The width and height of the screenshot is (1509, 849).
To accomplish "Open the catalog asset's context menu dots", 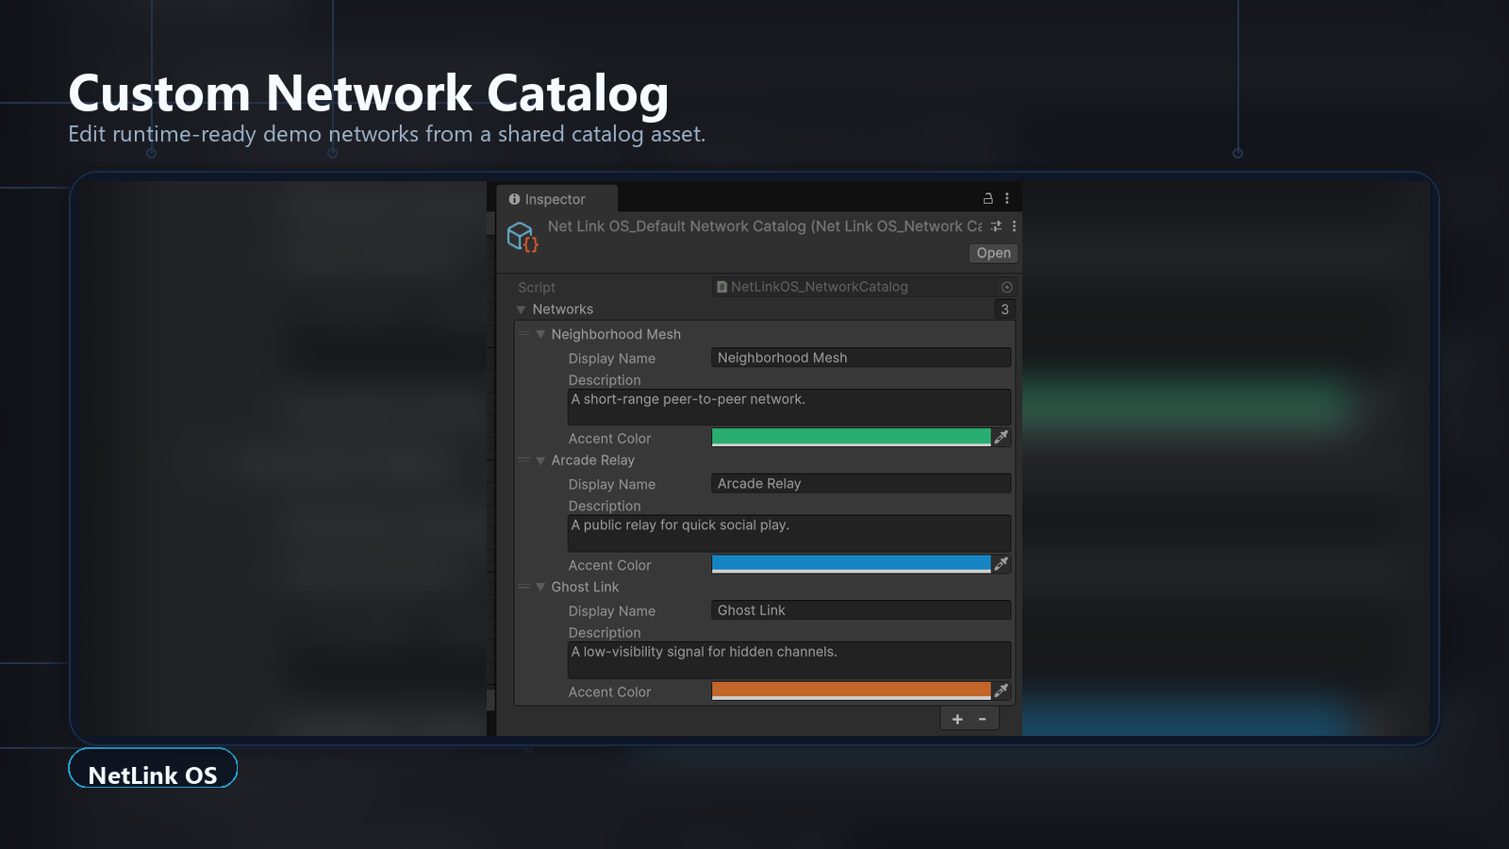I will tap(1014, 226).
